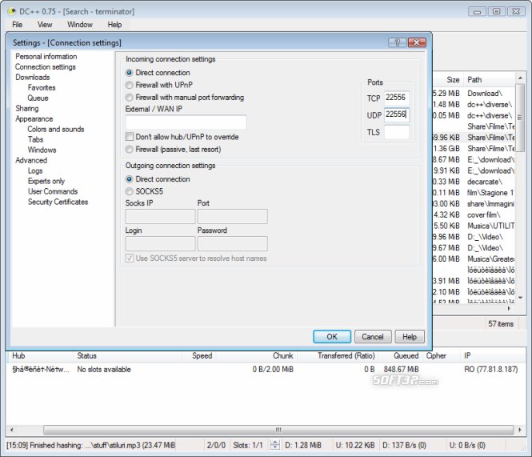Viewport: 532px width, 457px height.
Task: Click the External / WAN IP field
Action: (186, 122)
